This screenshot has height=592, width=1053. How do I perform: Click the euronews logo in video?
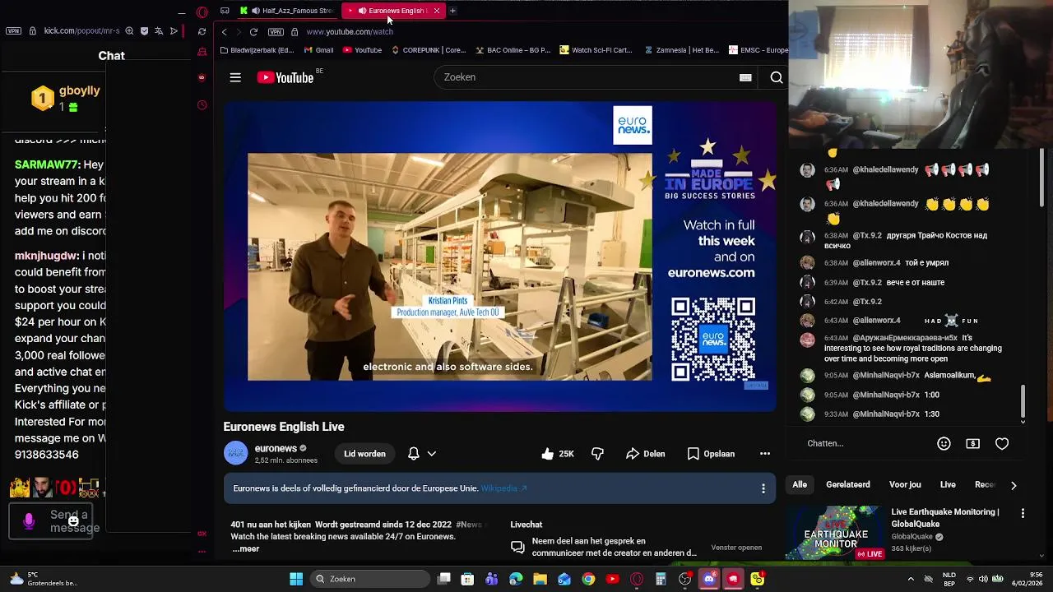coord(633,125)
